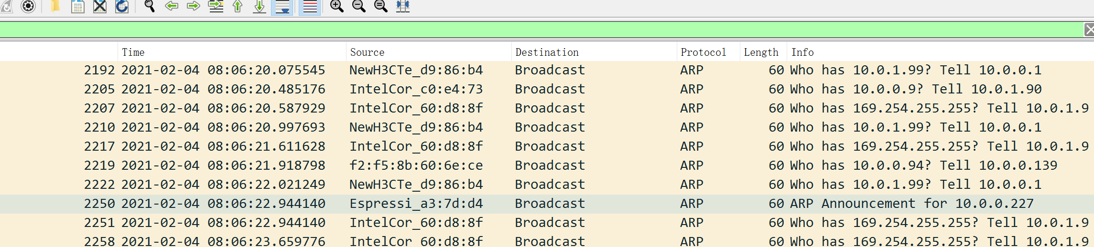Toggle auto-scroll during live capture
This screenshot has height=247, width=1094.
(x=282, y=7)
